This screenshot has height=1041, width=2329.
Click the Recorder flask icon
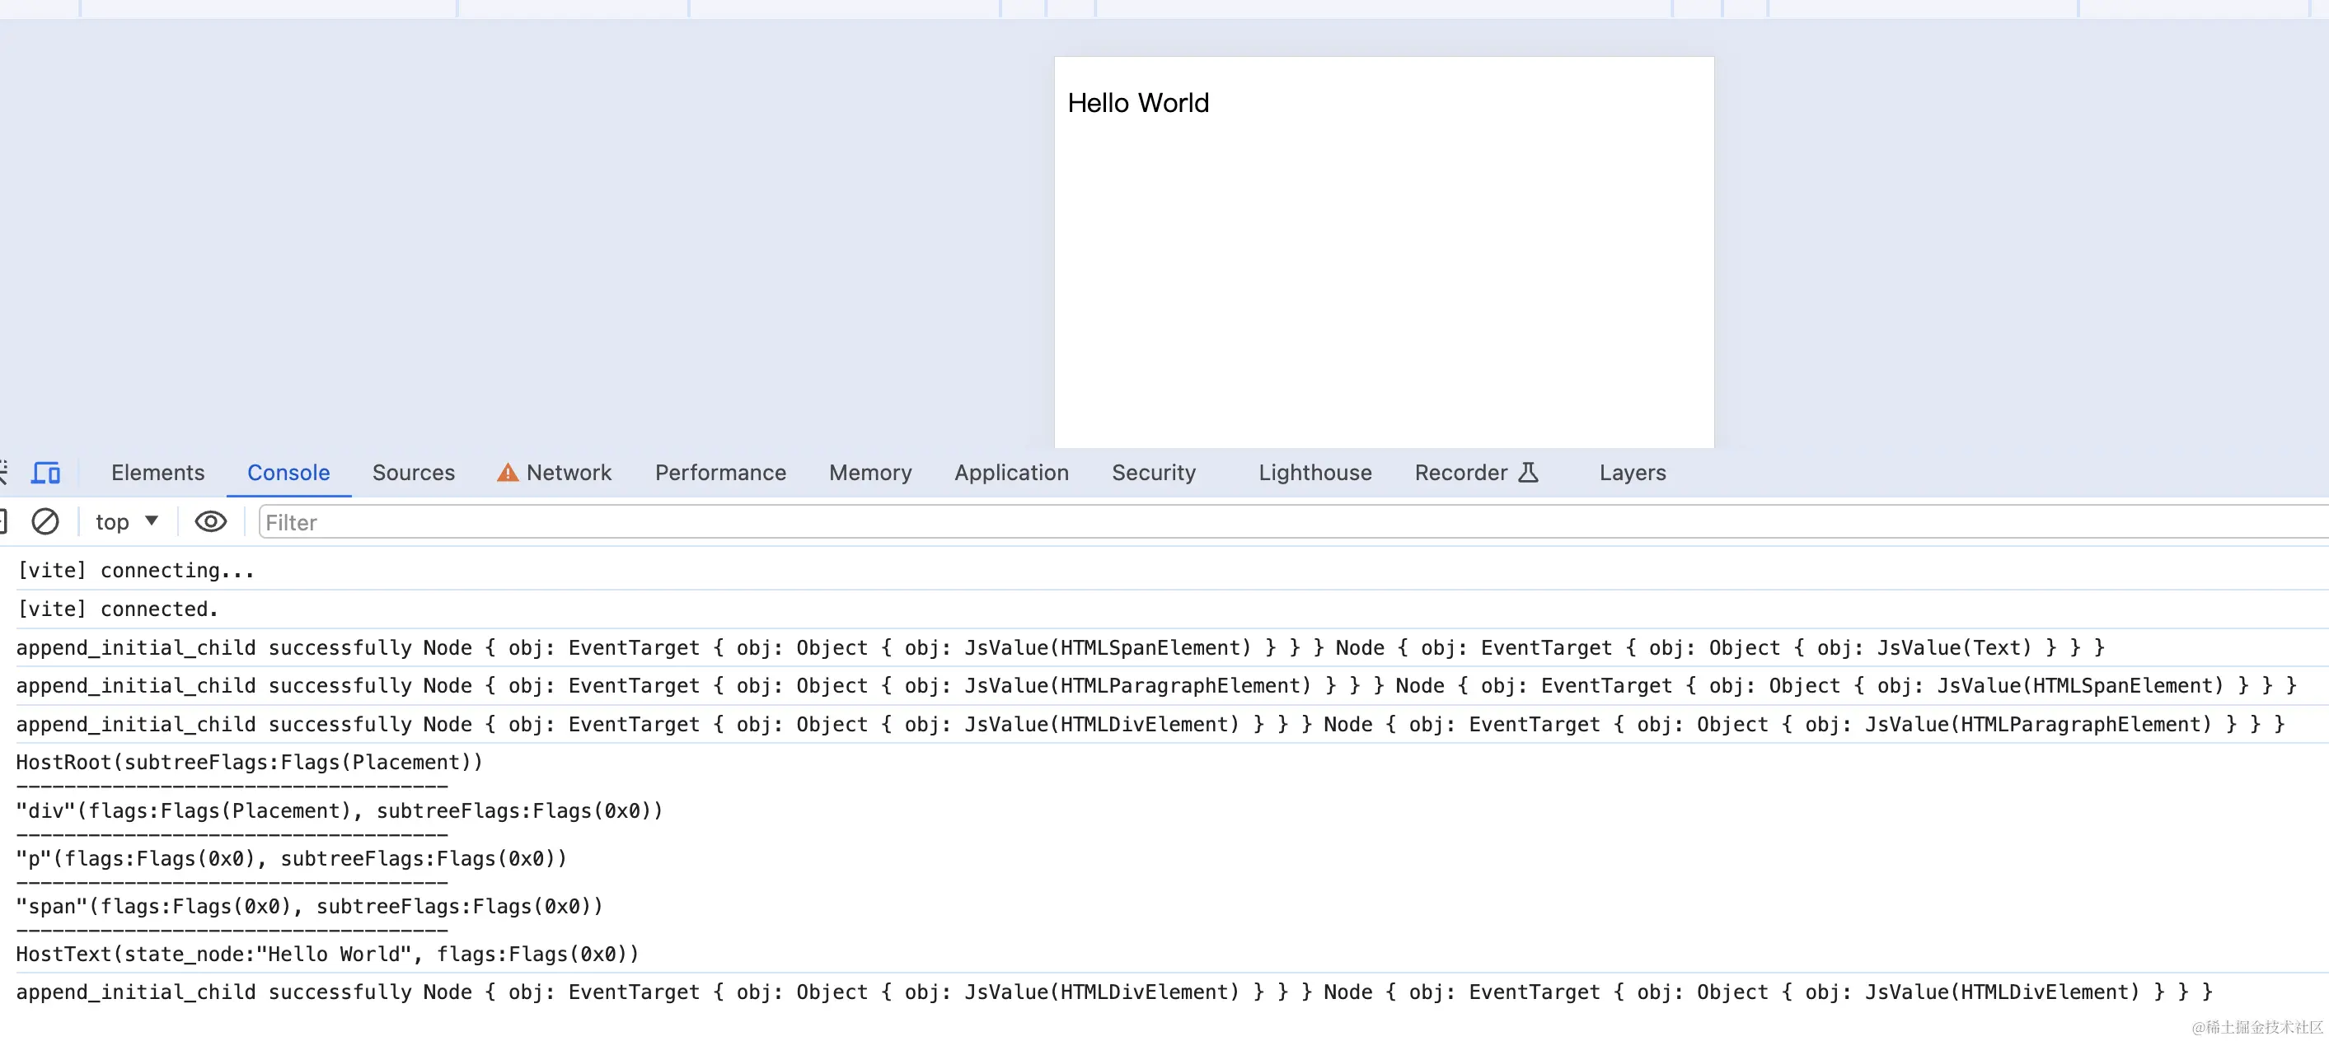point(1528,473)
